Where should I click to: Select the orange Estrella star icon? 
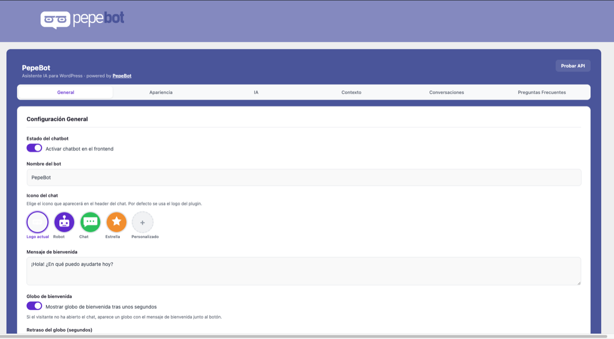[117, 222]
